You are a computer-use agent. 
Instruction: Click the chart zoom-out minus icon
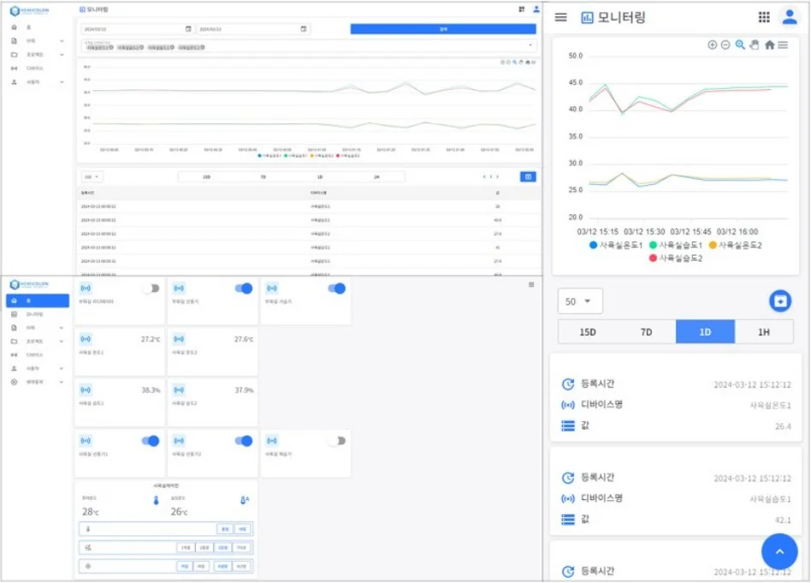[x=725, y=45]
